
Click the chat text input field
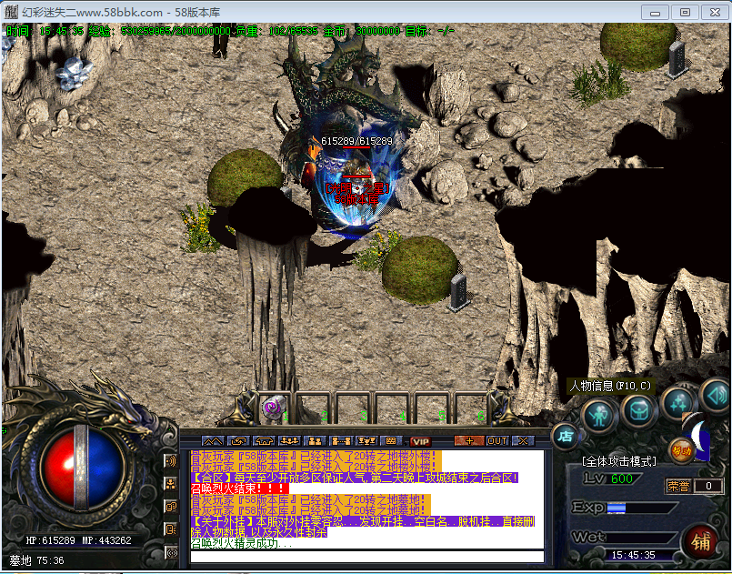367,556
